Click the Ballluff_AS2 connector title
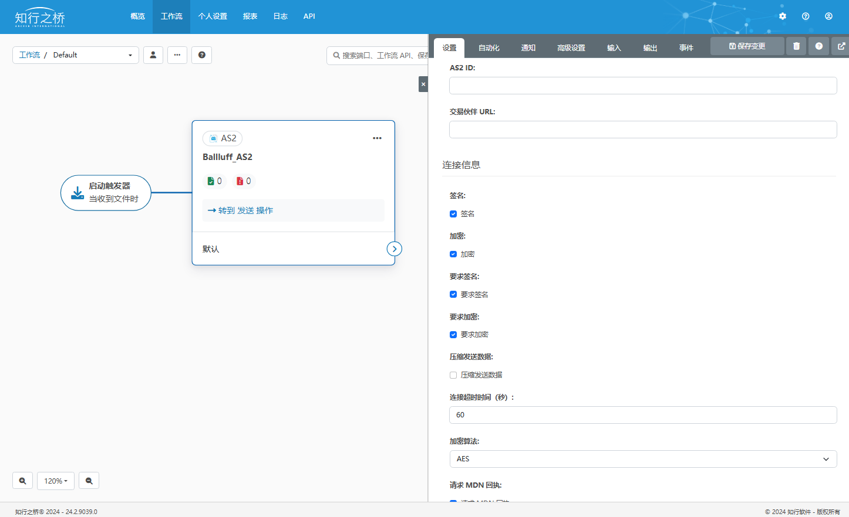Image resolution: width=849 pixels, height=517 pixels. (x=227, y=157)
